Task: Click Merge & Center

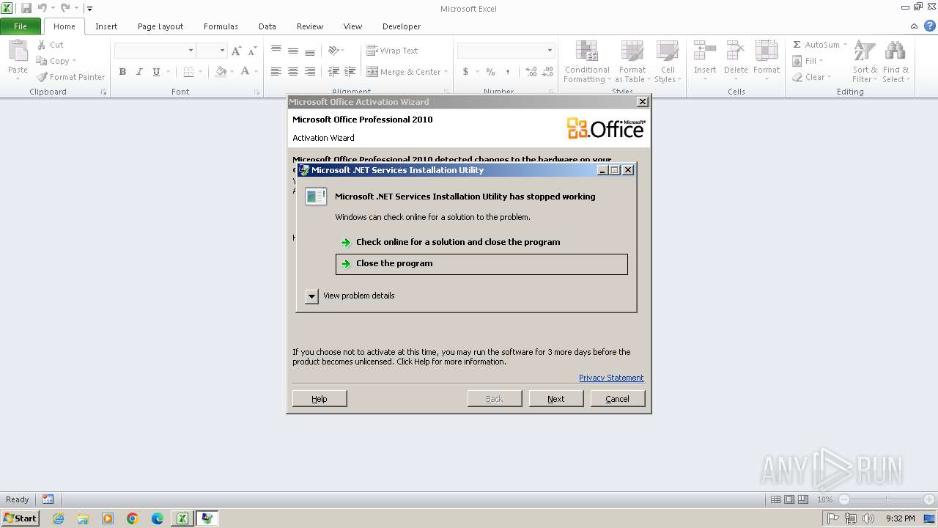Action: pos(404,72)
